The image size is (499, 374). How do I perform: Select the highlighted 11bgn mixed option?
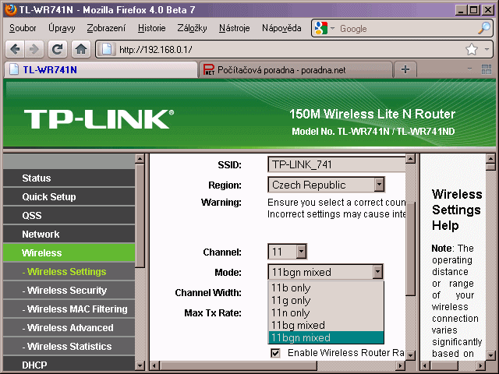click(326, 337)
